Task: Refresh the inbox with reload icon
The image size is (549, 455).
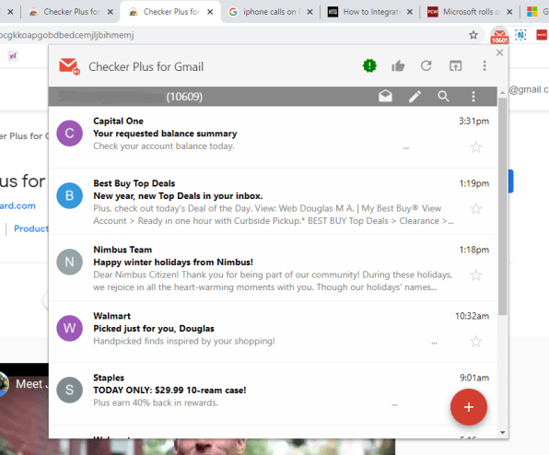Action: (x=426, y=65)
